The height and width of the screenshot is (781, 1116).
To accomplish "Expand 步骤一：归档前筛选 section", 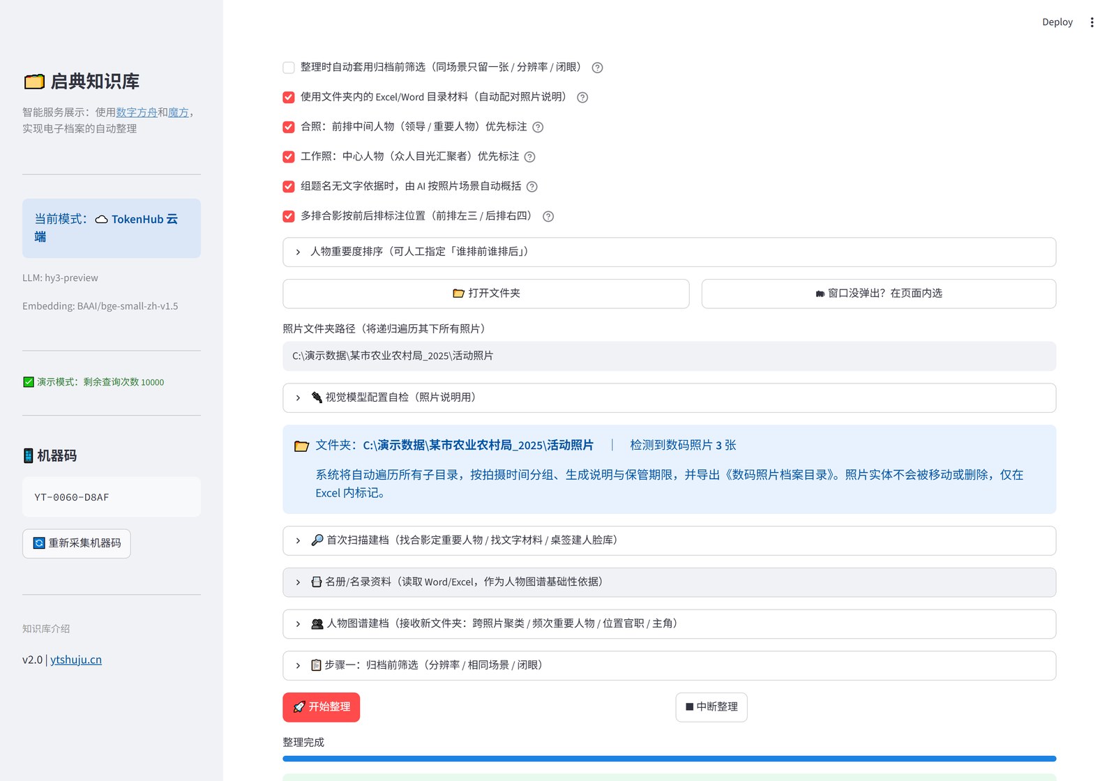I will [669, 666].
